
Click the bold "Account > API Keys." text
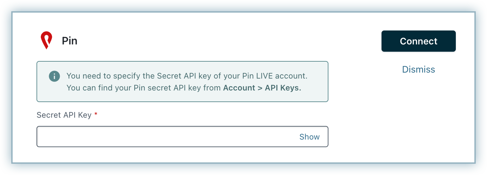tap(262, 88)
